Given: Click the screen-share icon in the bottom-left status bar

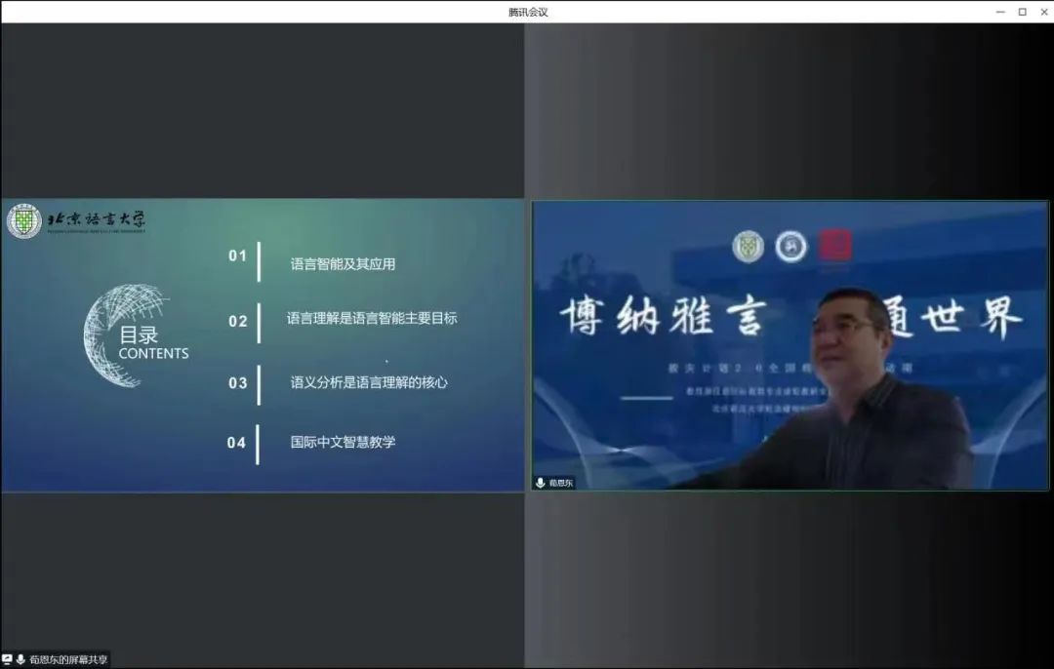Looking at the screenshot, I should click(7, 660).
